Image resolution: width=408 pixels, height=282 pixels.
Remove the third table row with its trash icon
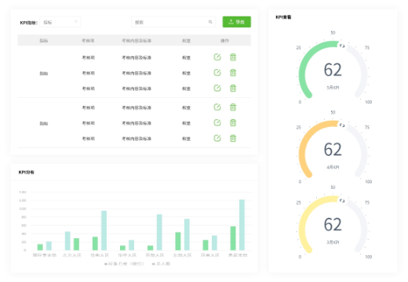coord(233,89)
